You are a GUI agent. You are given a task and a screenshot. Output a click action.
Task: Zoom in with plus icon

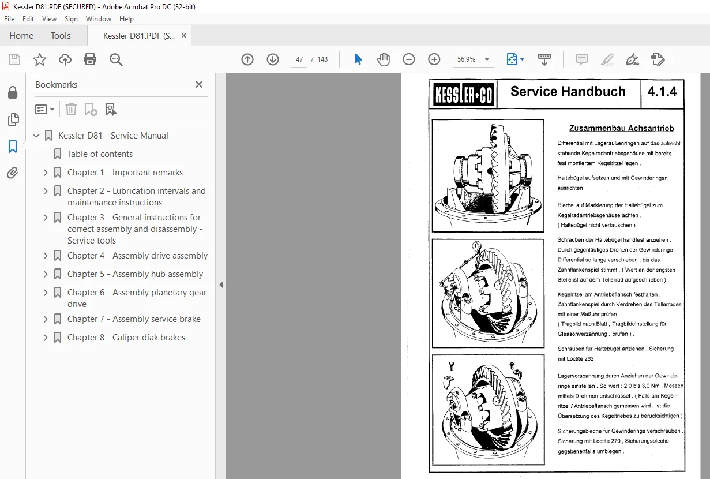[434, 59]
